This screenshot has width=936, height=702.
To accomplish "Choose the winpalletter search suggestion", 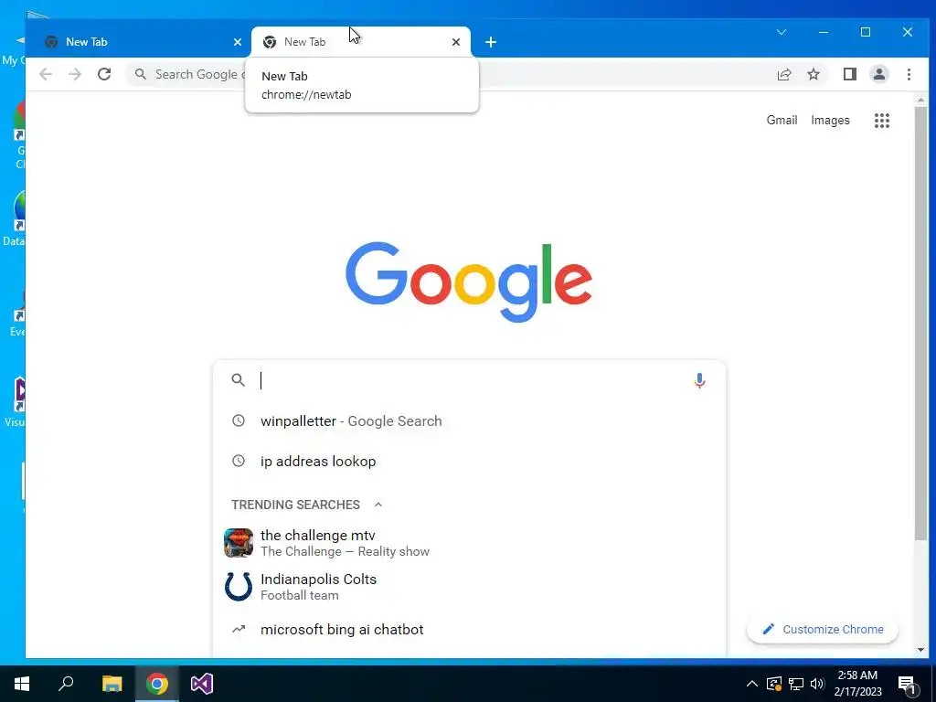I will point(469,420).
